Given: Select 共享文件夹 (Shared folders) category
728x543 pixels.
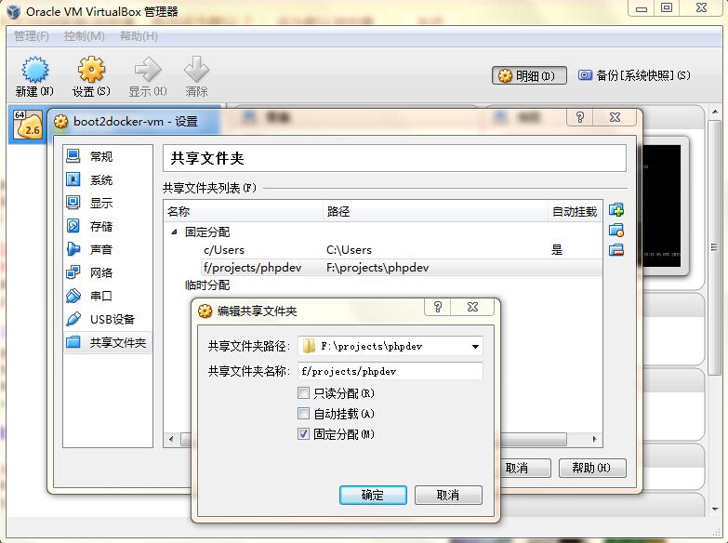Looking at the screenshot, I should point(107,342).
